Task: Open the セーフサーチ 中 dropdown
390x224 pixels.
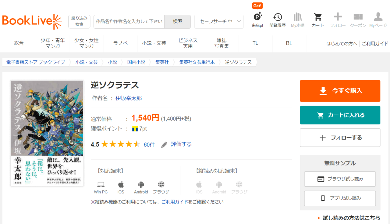Action: pos(219,21)
